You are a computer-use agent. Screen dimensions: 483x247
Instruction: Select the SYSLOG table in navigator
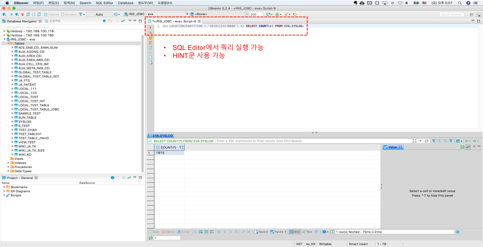25,122
